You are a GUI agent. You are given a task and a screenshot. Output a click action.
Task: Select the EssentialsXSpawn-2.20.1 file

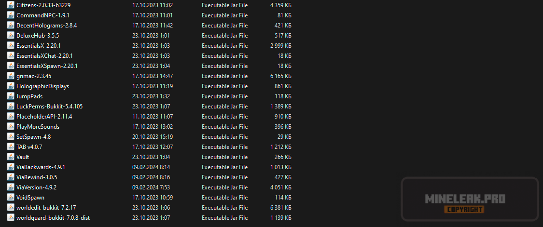pos(47,66)
